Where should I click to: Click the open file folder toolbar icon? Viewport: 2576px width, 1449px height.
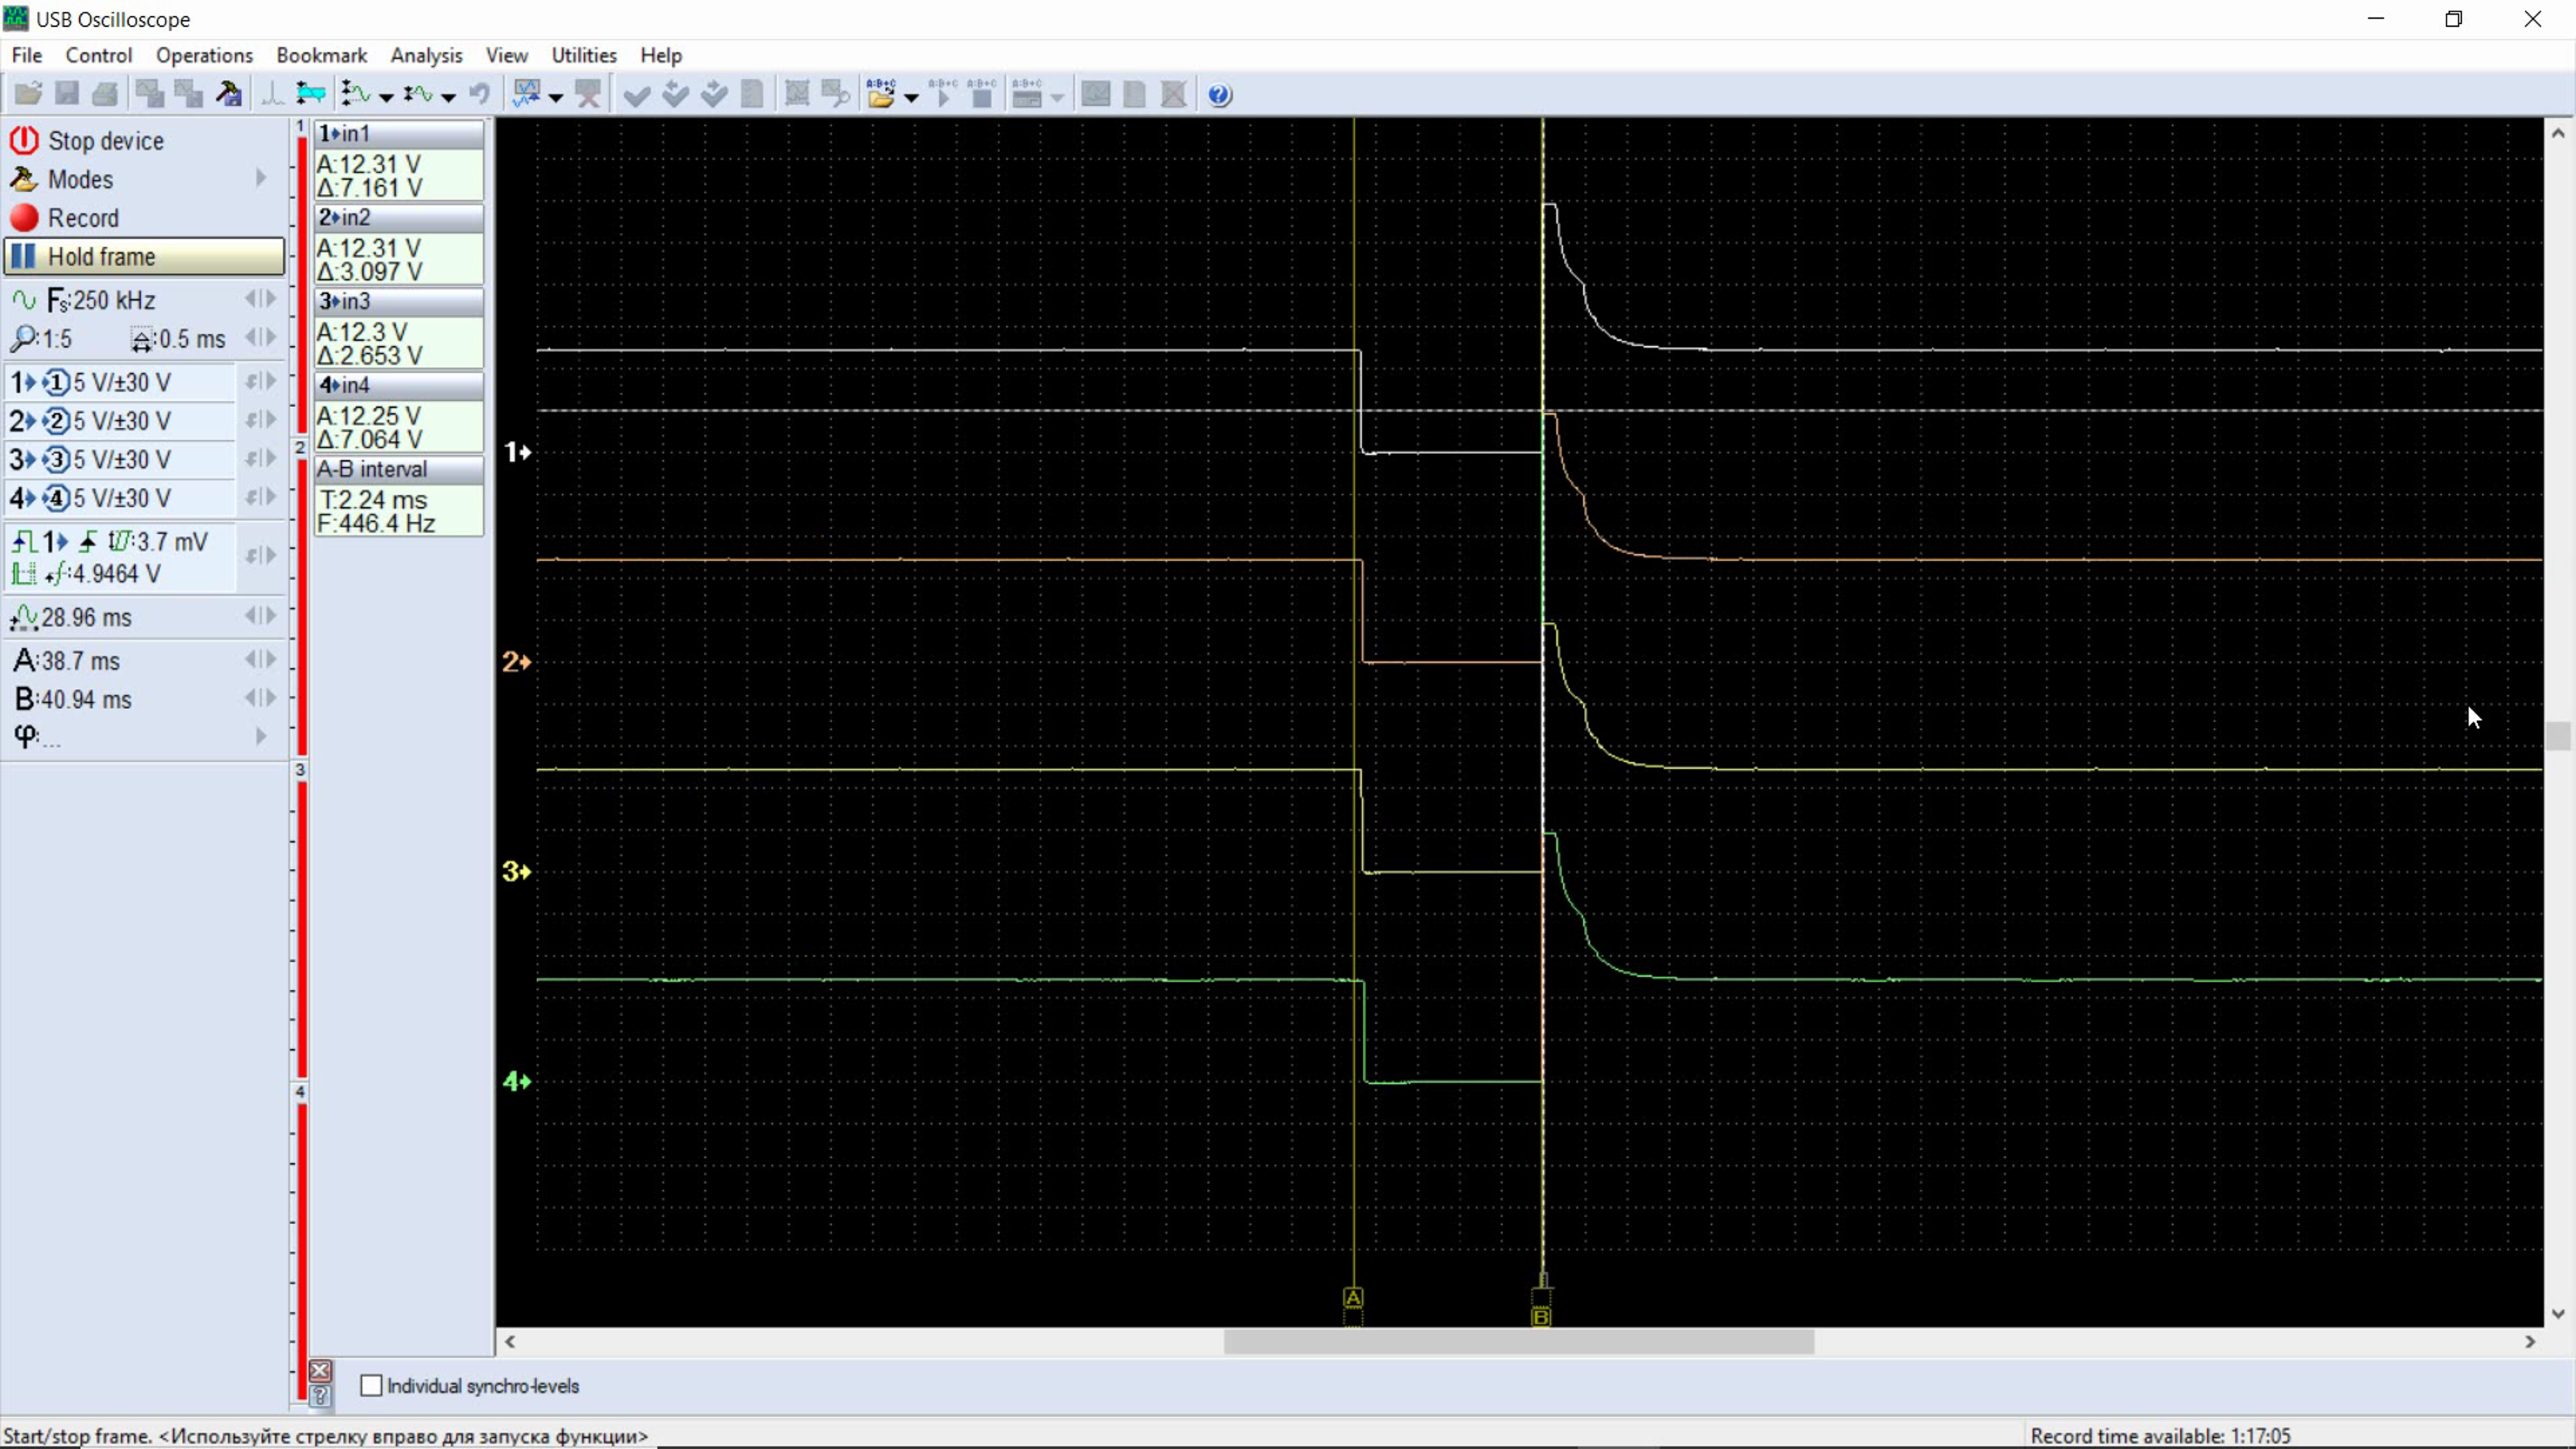coord(28,95)
